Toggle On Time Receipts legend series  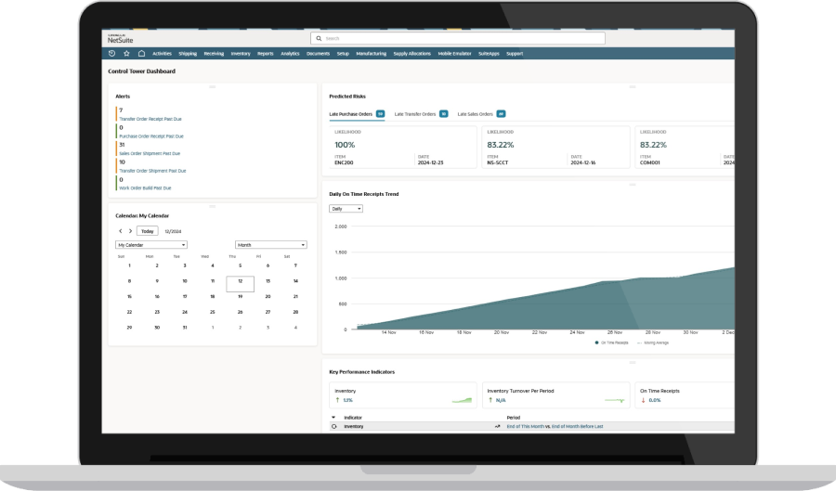pos(611,342)
